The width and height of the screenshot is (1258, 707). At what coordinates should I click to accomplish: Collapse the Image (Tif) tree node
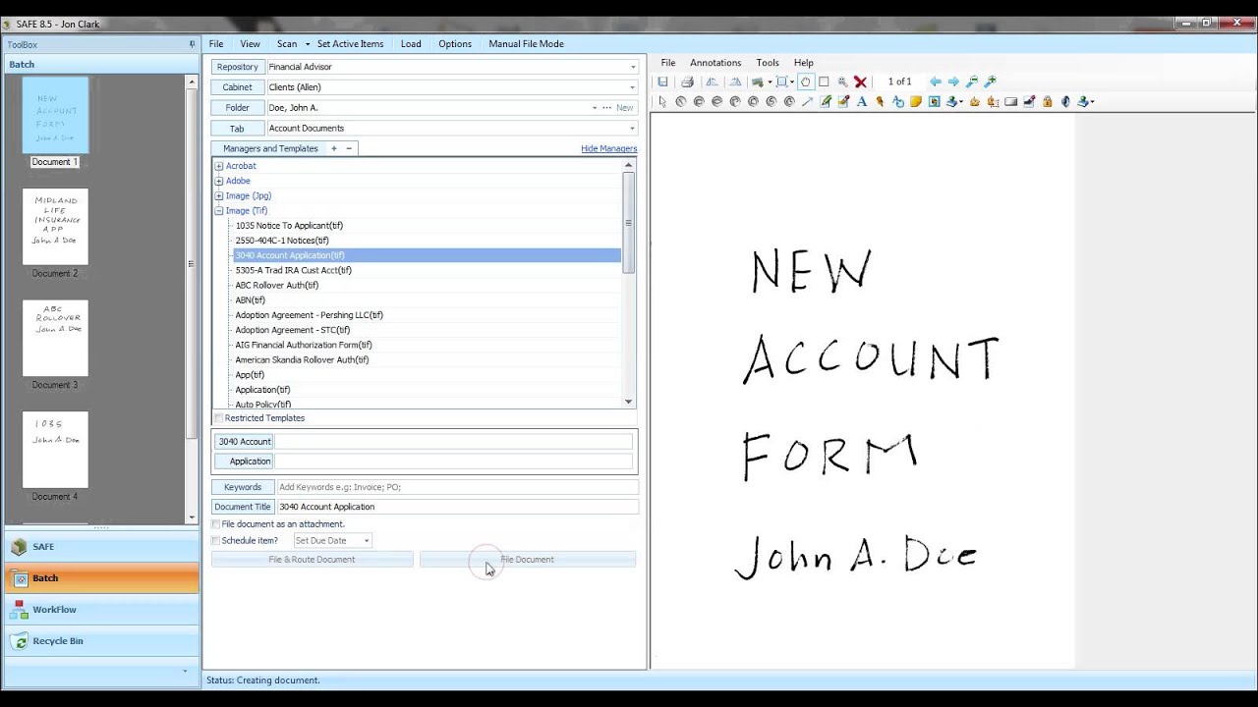pos(219,210)
